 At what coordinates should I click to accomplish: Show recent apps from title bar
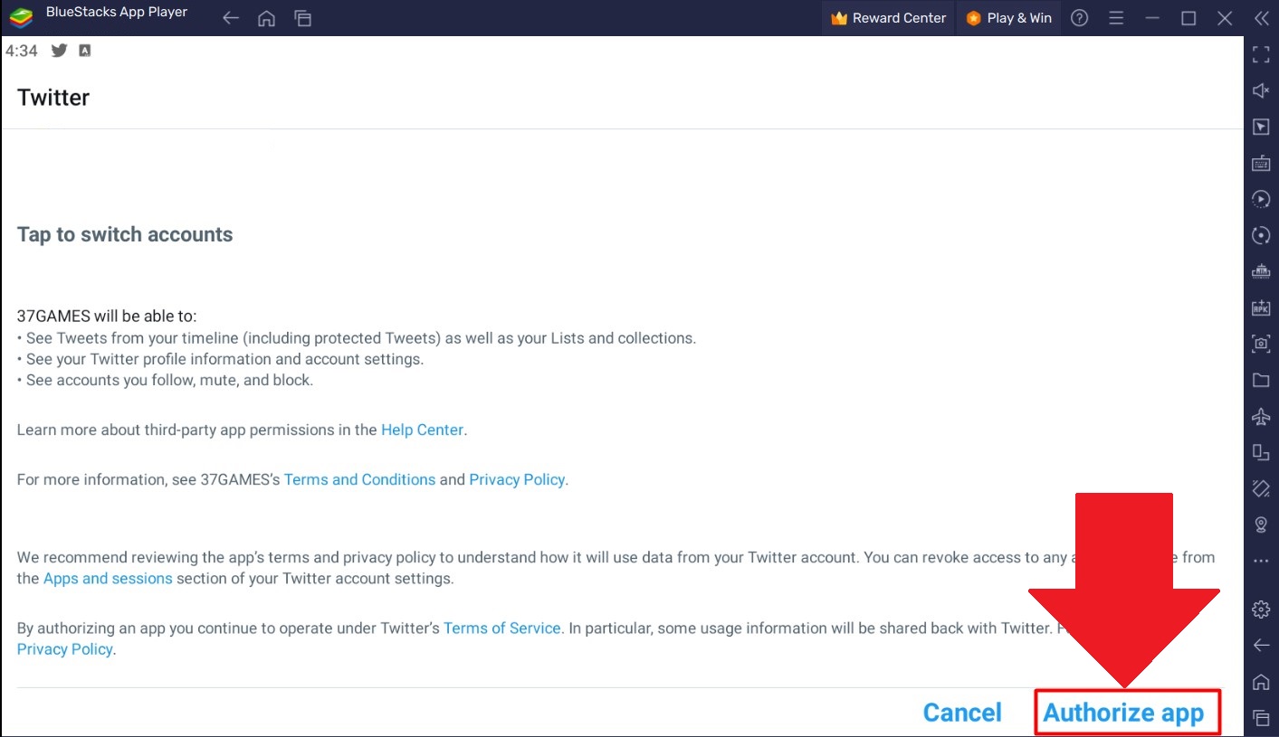coord(302,18)
